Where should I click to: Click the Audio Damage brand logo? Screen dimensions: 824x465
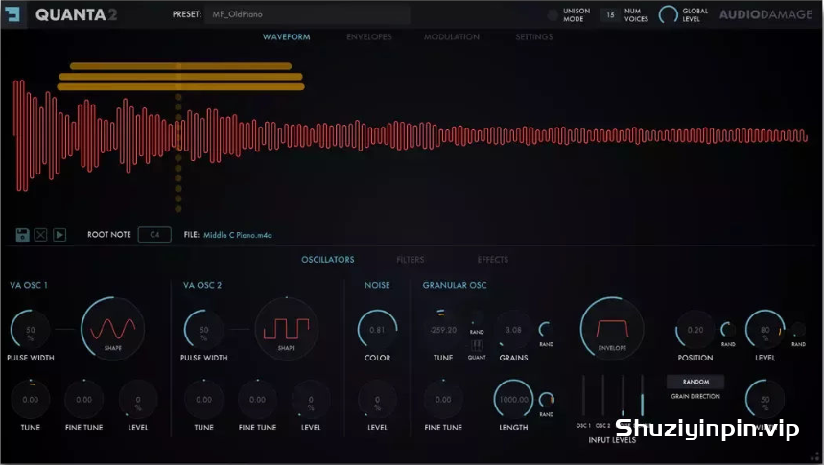tap(765, 14)
